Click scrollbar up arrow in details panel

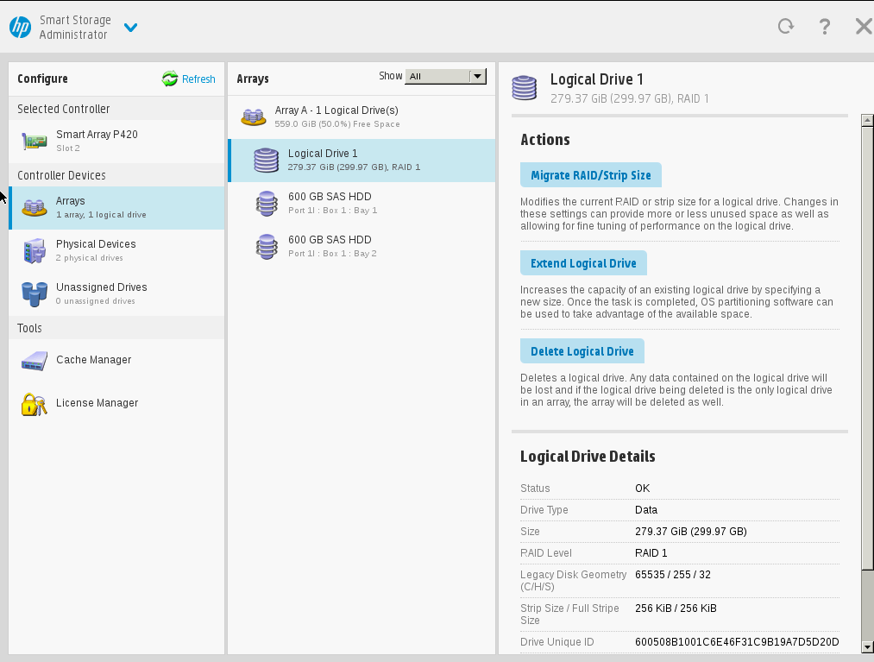[867, 120]
